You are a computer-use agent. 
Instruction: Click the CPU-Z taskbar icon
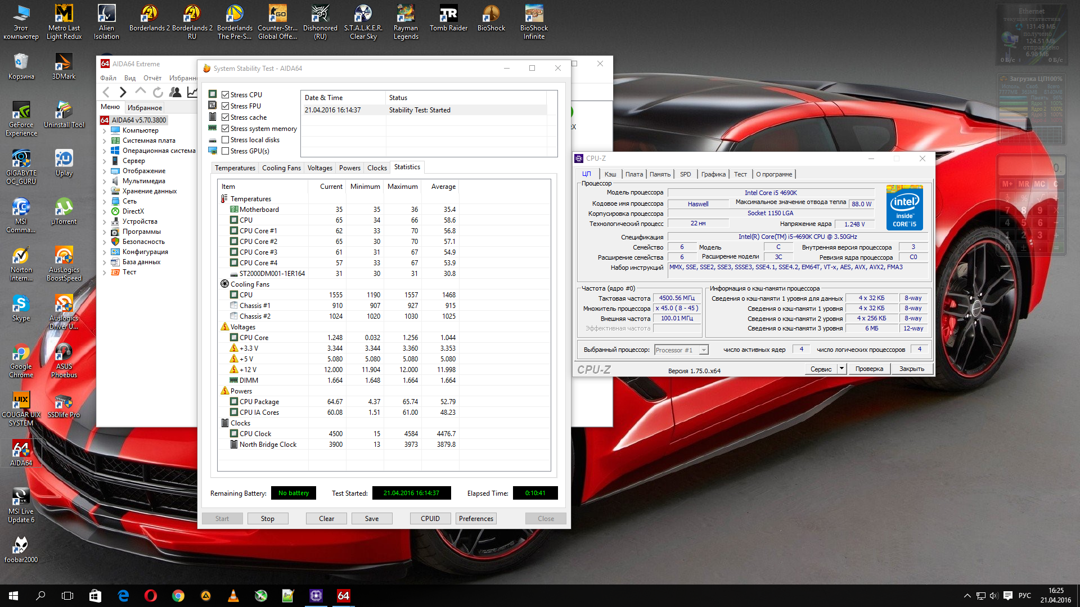(316, 596)
